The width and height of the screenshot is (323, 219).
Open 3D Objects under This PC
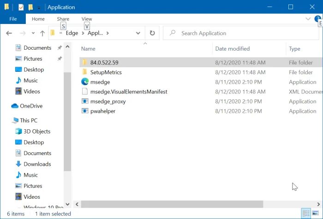36,131
